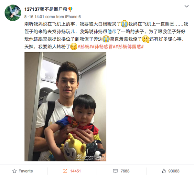194x177 pixels.
Task: Enlarge the attached airplane photo
Action: point(65,107)
